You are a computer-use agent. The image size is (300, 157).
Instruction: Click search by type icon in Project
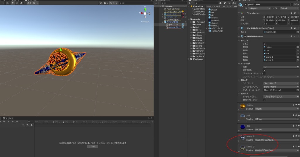pos(221,3)
